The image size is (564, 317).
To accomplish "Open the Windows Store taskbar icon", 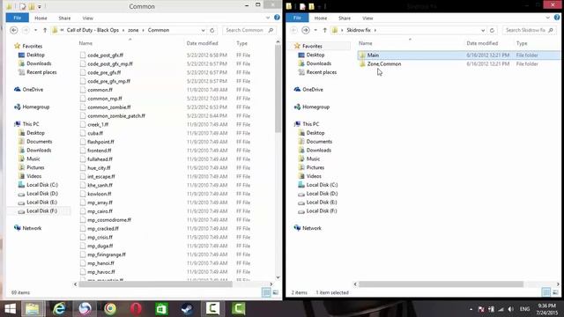I will point(161,309).
